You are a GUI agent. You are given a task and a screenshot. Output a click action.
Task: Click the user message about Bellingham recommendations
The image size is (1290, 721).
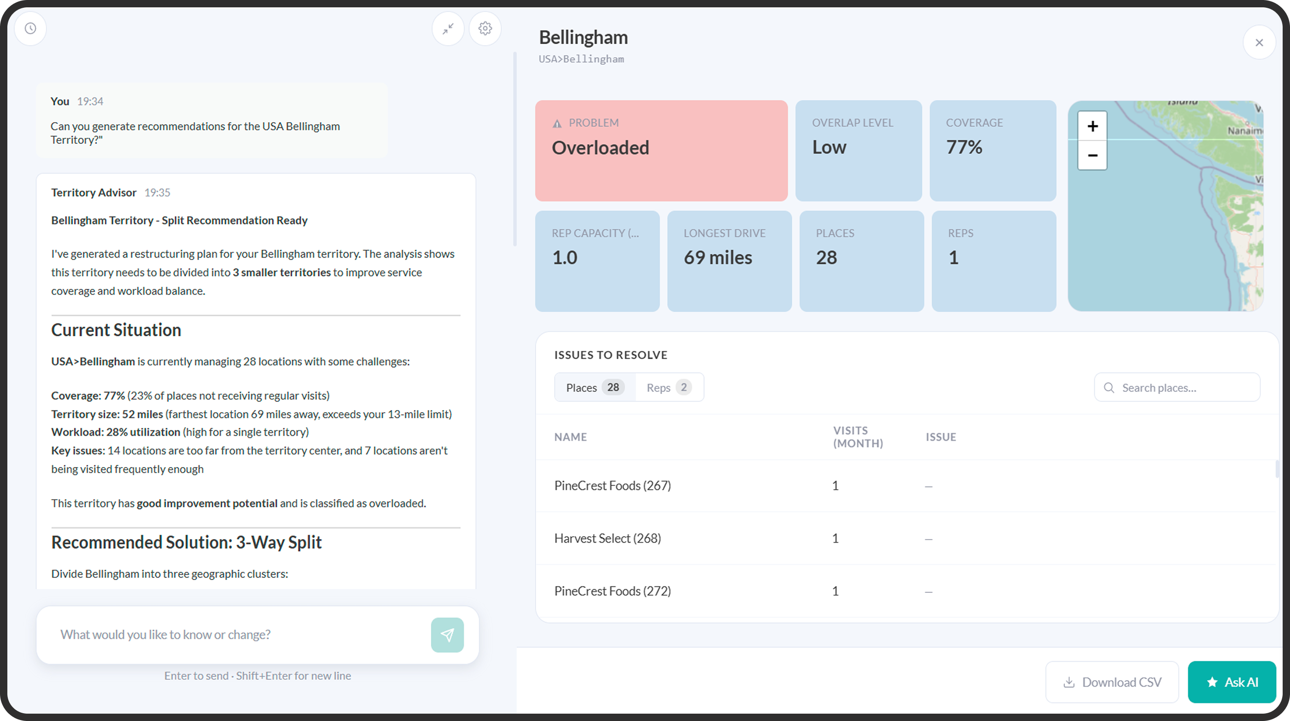click(x=212, y=121)
